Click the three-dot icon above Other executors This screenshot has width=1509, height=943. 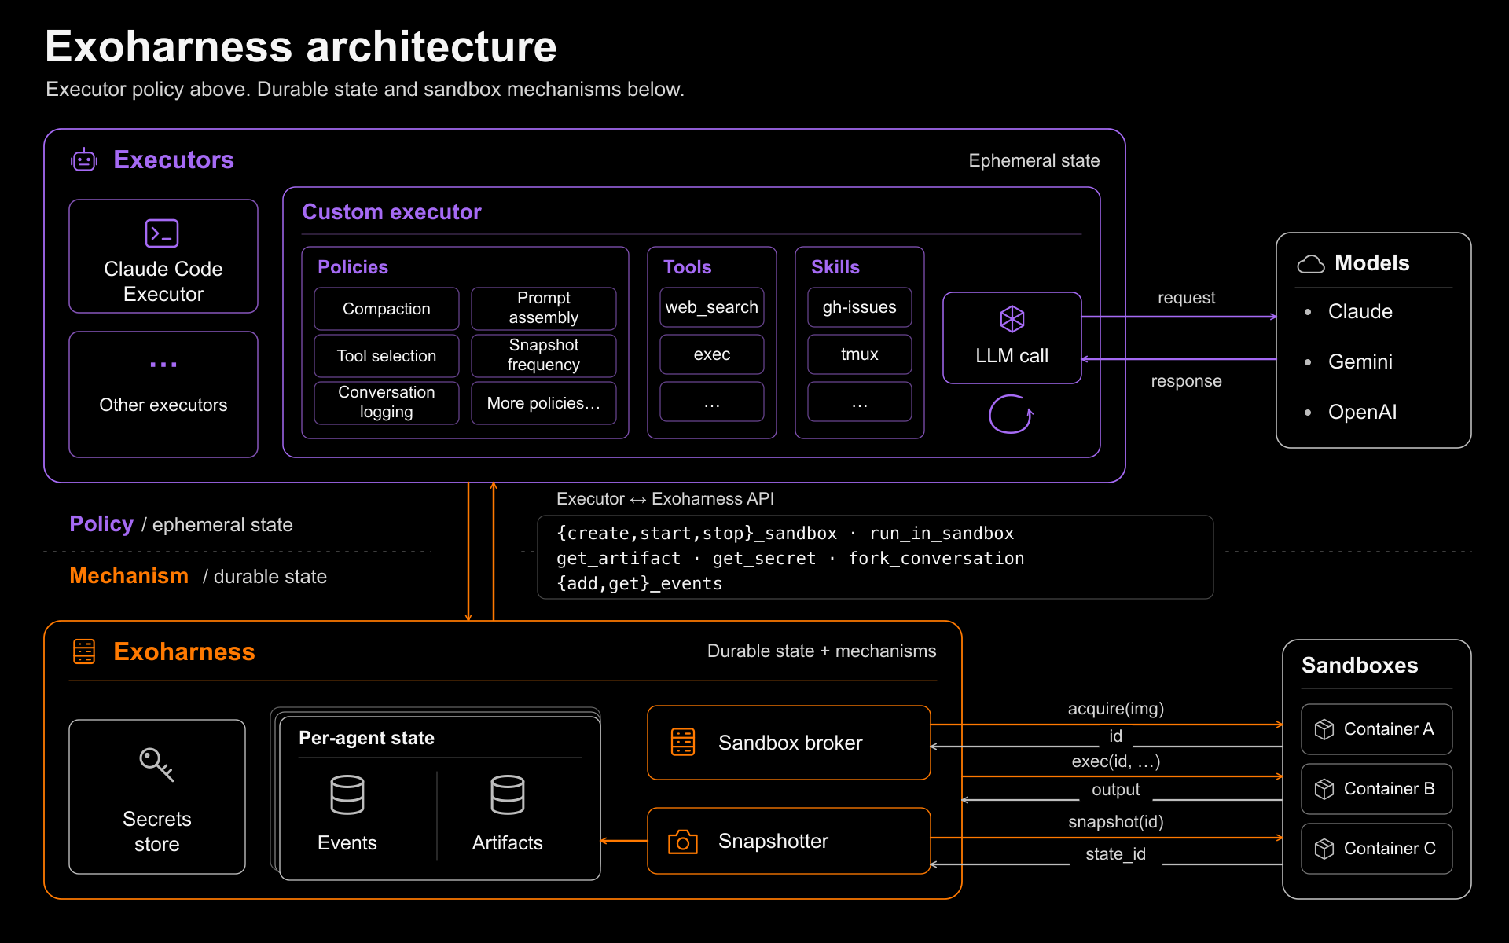(x=163, y=365)
